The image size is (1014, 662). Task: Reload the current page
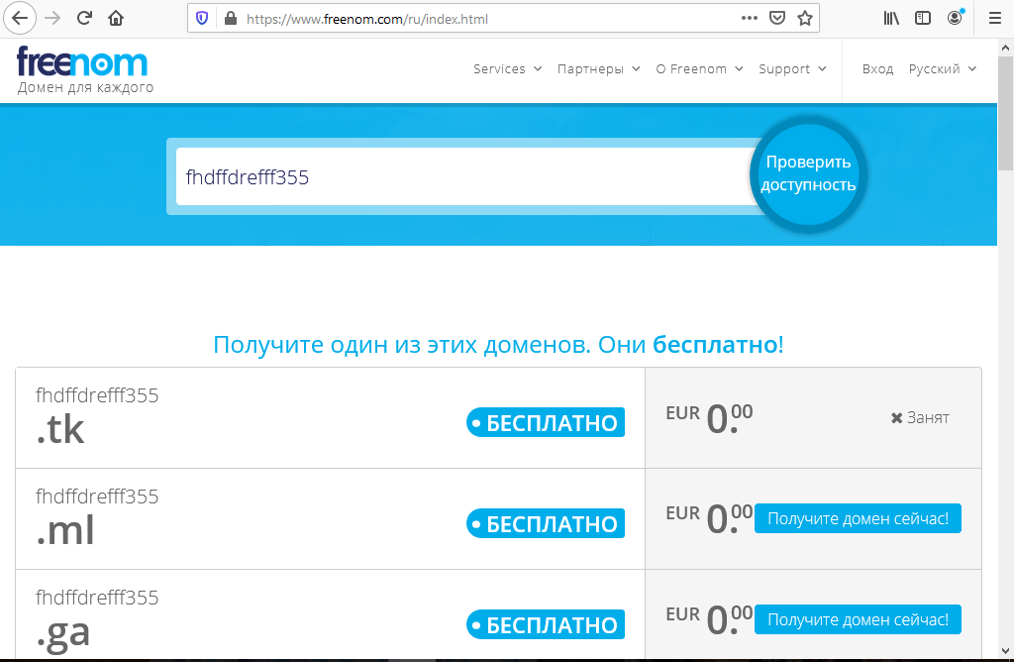[84, 18]
